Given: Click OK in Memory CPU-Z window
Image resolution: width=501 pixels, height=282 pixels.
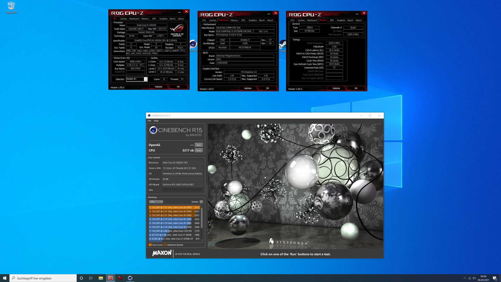Looking at the screenshot, I should coord(356,88).
